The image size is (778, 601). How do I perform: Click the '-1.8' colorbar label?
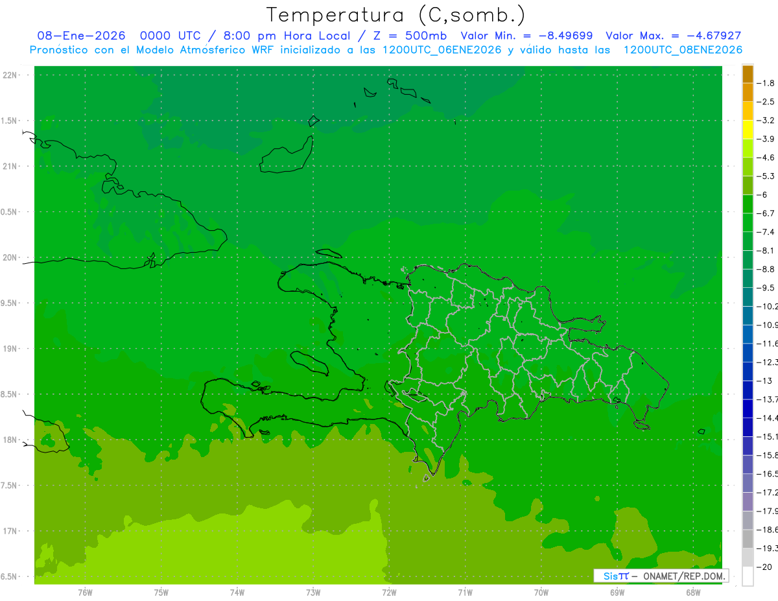pyautogui.click(x=766, y=83)
